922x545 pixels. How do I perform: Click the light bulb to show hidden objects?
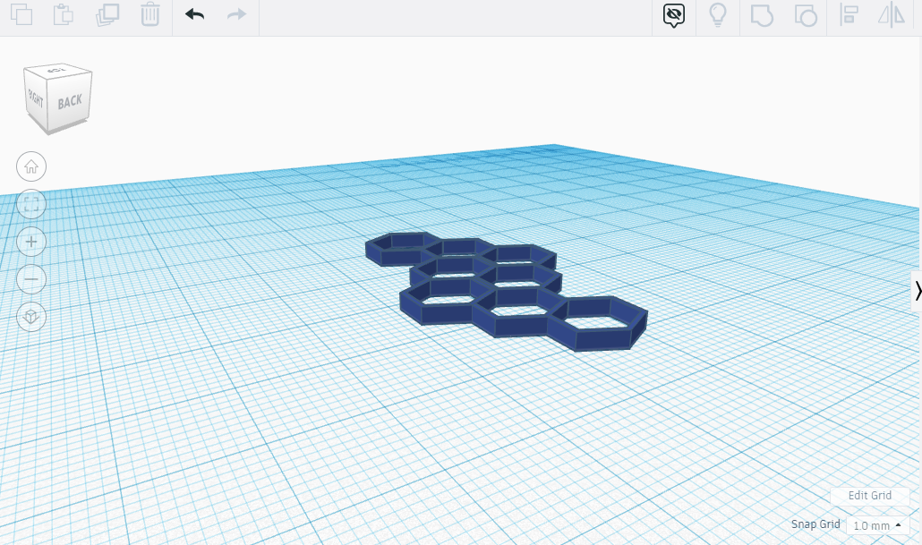718,15
